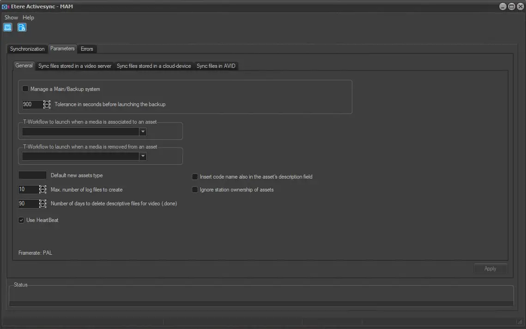Select Sync files stored in a video server tab

point(75,66)
